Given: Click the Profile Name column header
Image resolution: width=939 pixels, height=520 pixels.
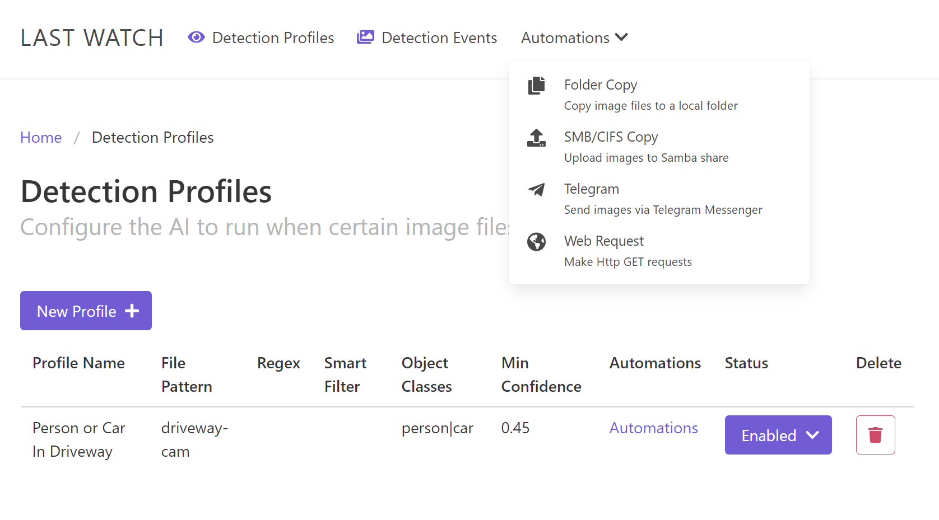Looking at the screenshot, I should point(78,363).
